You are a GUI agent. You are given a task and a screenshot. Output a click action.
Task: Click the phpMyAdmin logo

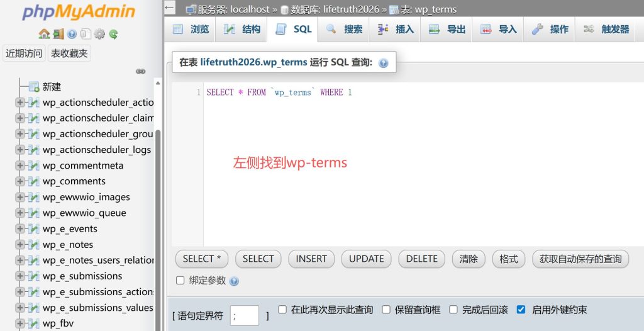(79, 11)
